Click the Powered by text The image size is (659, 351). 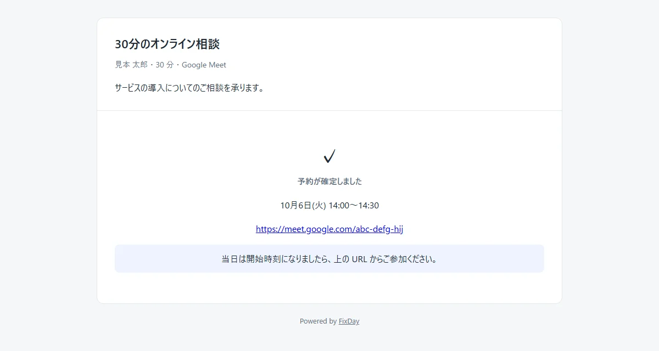318,321
